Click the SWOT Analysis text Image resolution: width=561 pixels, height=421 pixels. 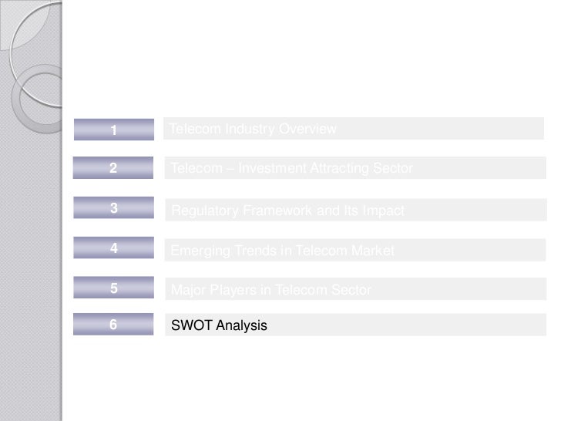(x=220, y=326)
